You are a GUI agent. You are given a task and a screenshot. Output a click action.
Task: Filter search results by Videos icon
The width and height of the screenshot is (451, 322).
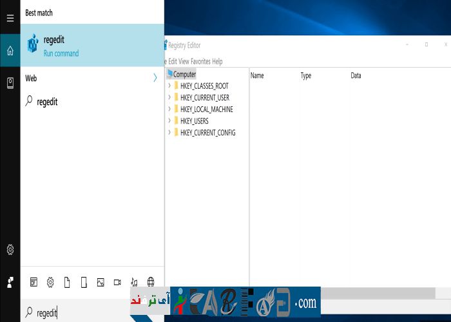point(117,282)
